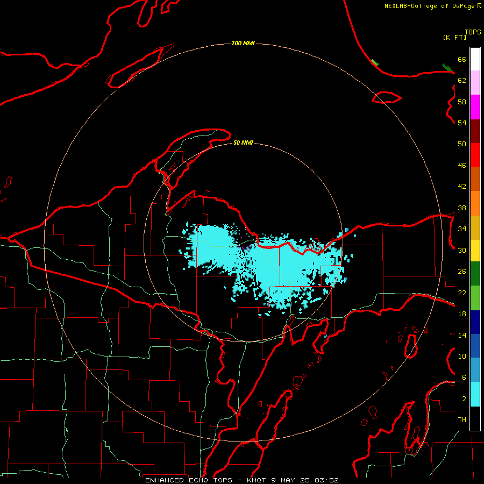The image size is (484, 484).
Task: Select the dark green legend swatch
Action: (475, 274)
